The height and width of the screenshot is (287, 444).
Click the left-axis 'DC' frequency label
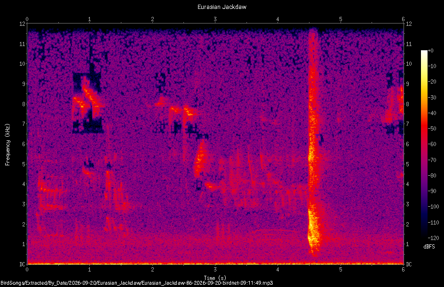(22, 264)
